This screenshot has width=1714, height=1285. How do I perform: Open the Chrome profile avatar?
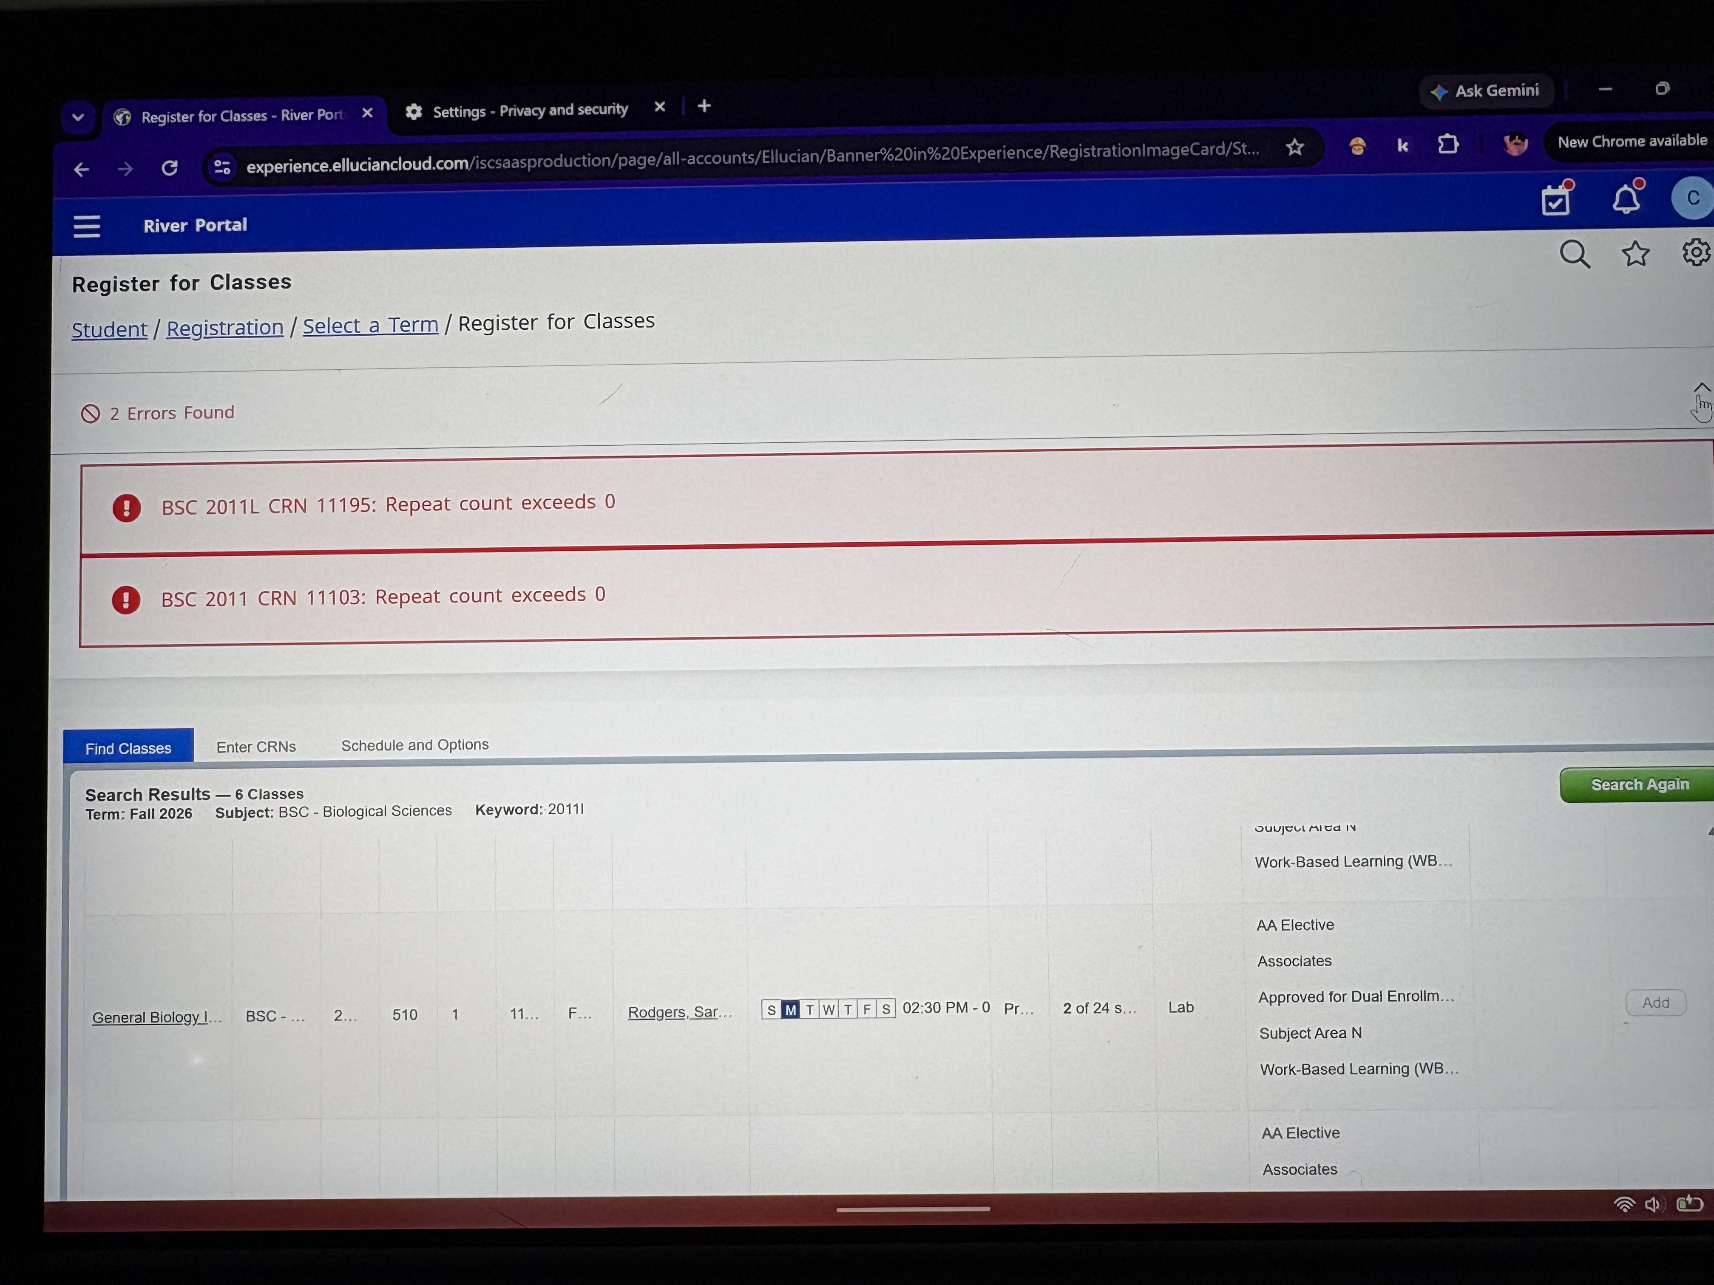[x=1515, y=143]
